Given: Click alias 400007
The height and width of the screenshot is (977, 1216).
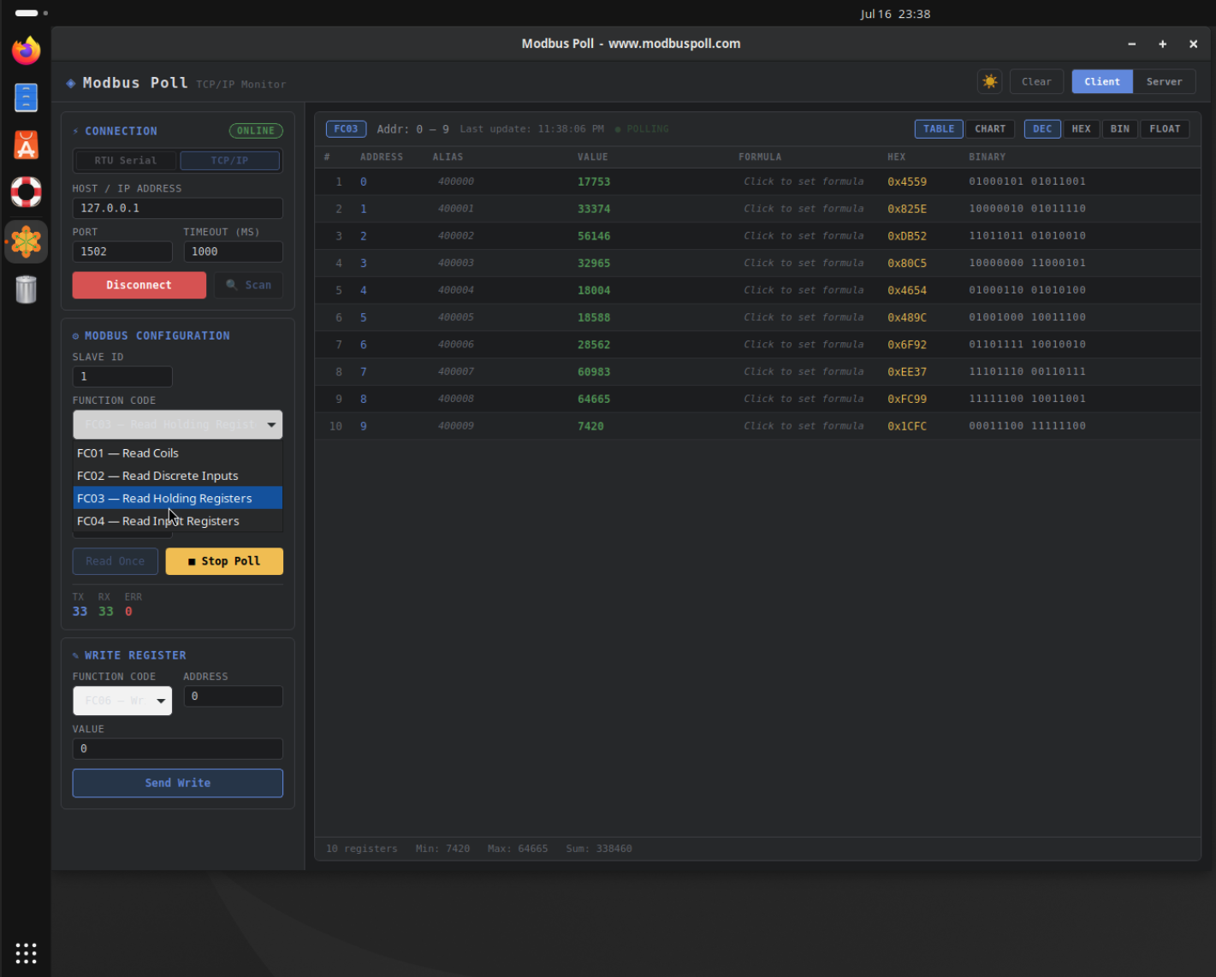Looking at the screenshot, I should coord(455,371).
